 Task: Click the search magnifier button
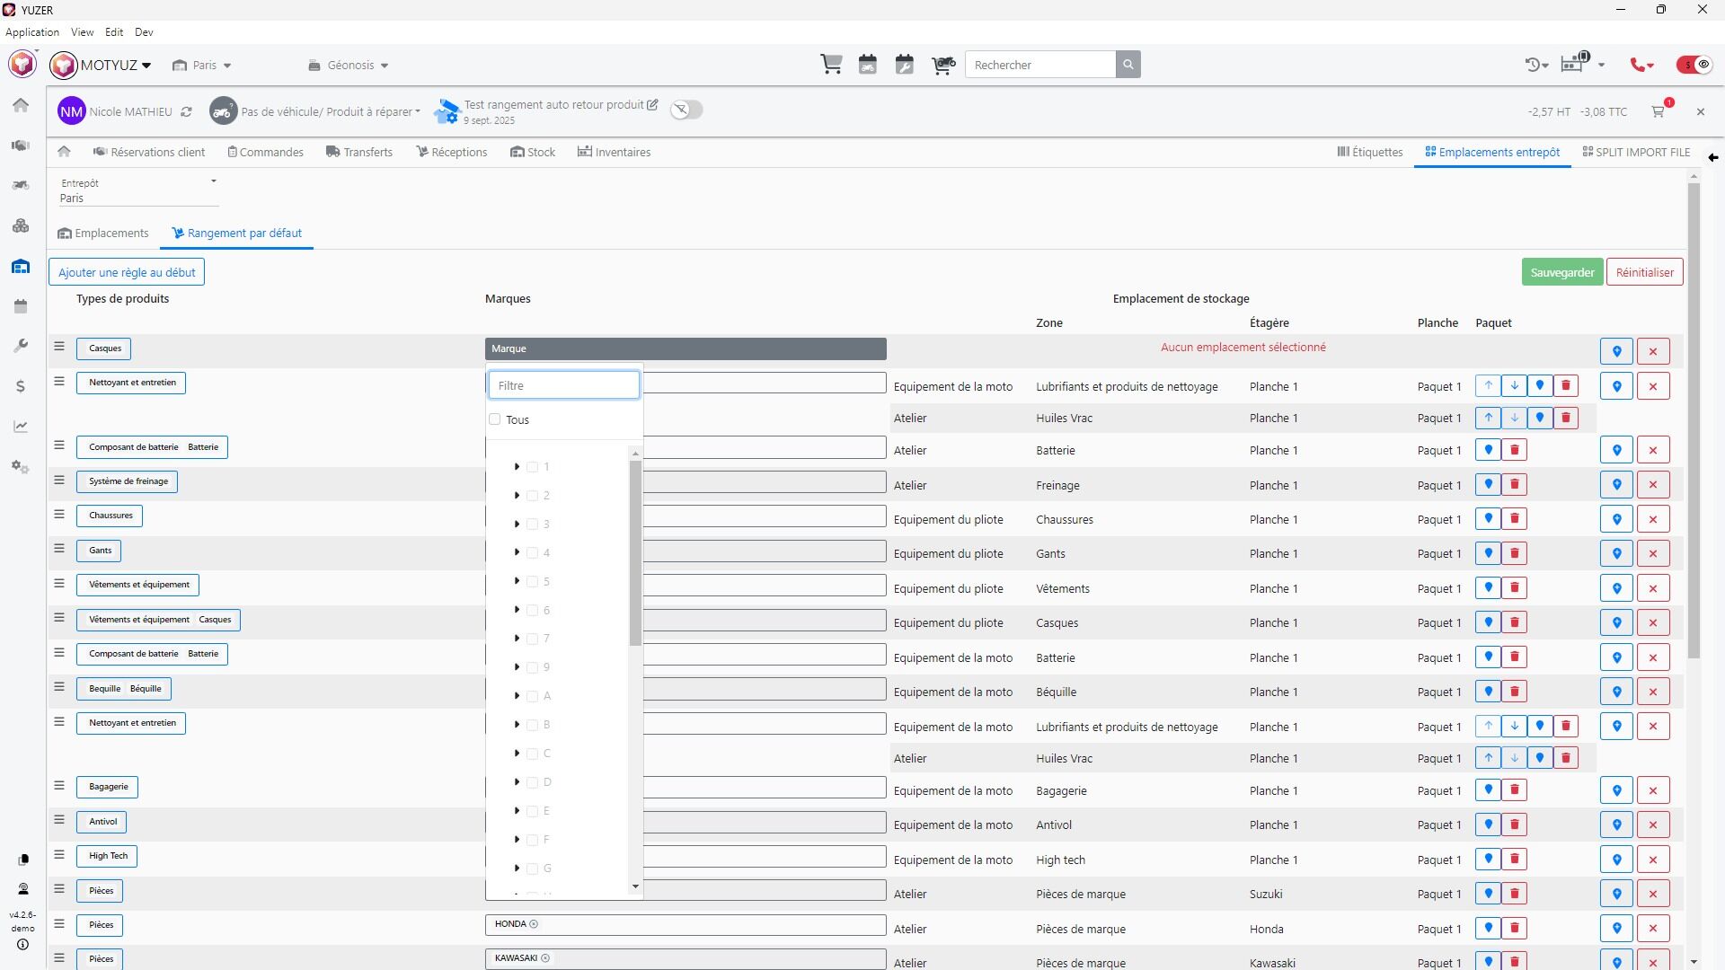click(1128, 65)
